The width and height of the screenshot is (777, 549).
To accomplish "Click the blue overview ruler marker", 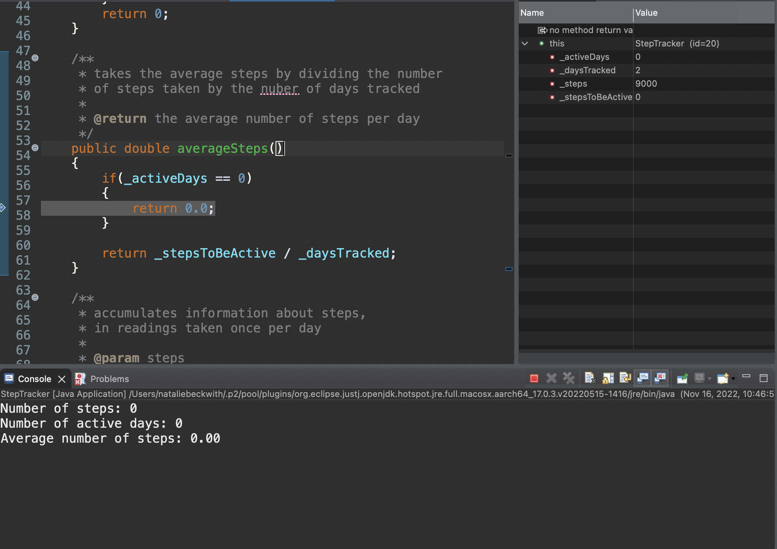I will [509, 269].
